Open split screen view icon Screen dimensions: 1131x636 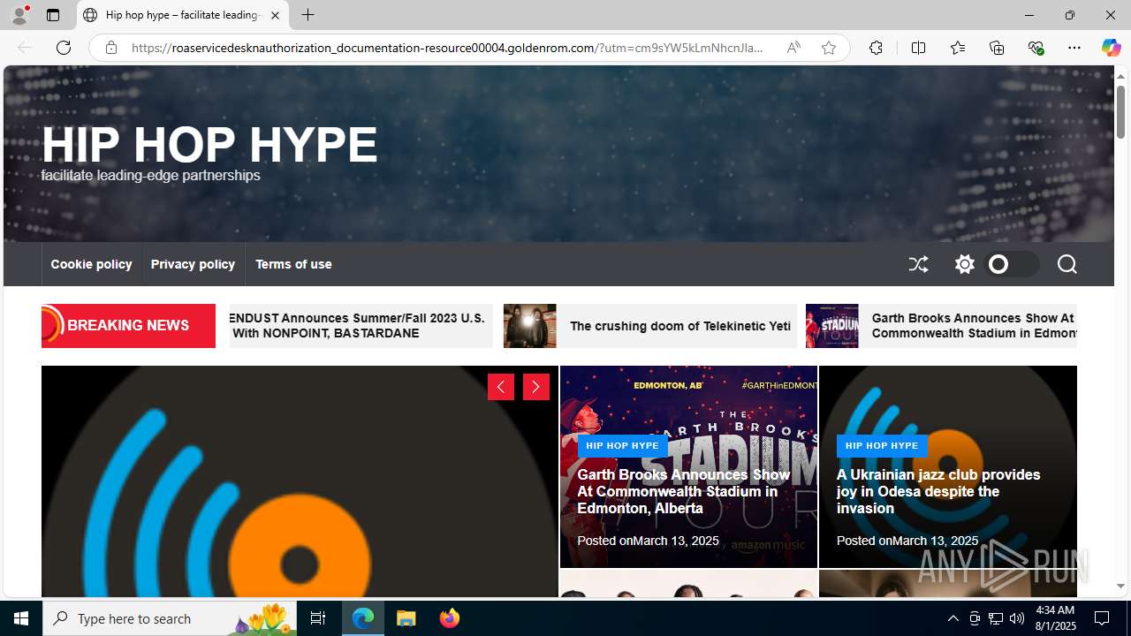919,48
